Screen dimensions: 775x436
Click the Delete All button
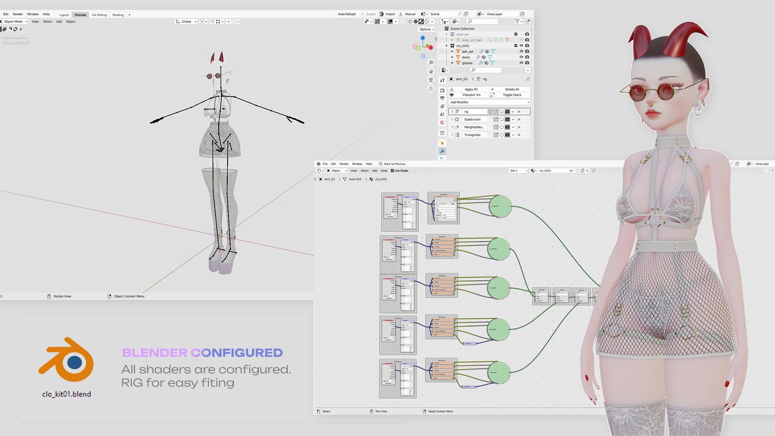pyautogui.click(x=510, y=89)
